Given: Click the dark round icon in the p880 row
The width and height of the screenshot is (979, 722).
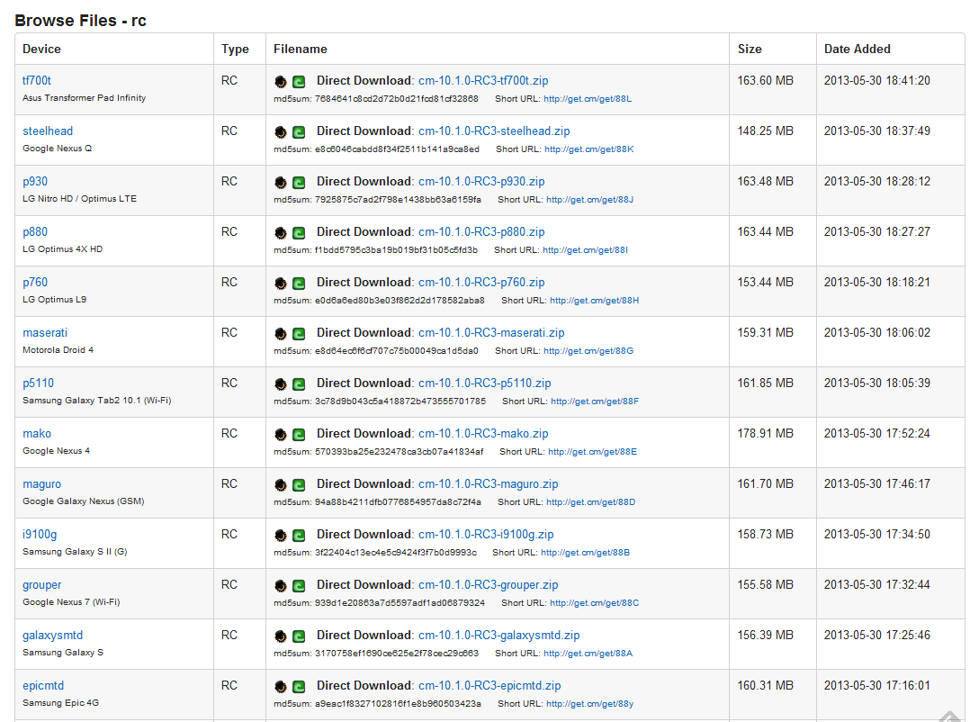Looking at the screenshot, I should pos(281,233).
